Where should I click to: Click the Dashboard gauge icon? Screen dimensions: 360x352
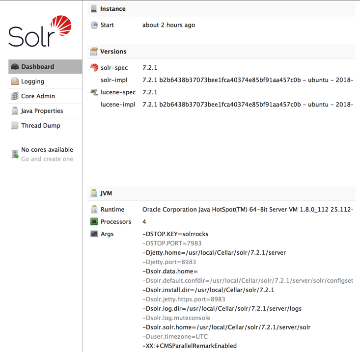pos(15,67)
